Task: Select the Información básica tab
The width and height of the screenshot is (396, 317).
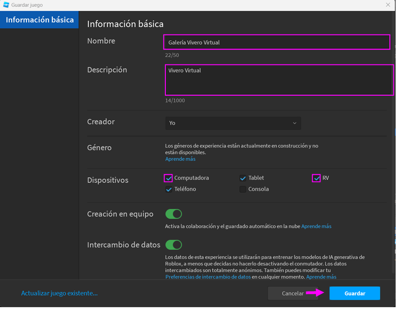Action: click(39, 20)
